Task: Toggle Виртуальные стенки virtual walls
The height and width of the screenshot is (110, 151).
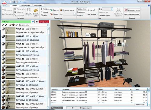Action: coord(132,14)
